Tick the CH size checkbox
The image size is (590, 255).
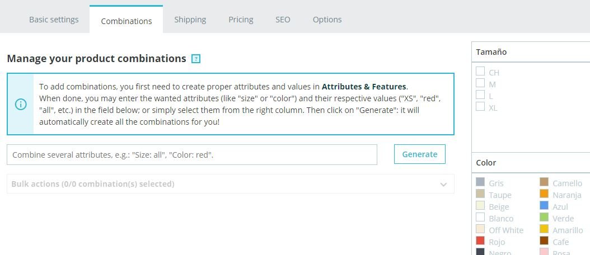480,71
